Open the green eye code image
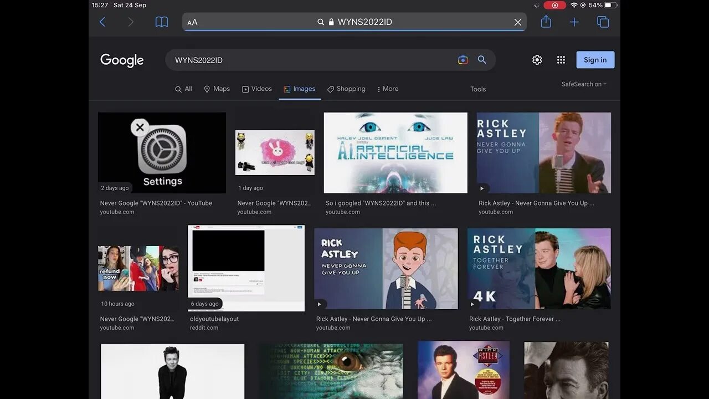 pos(331,371)
